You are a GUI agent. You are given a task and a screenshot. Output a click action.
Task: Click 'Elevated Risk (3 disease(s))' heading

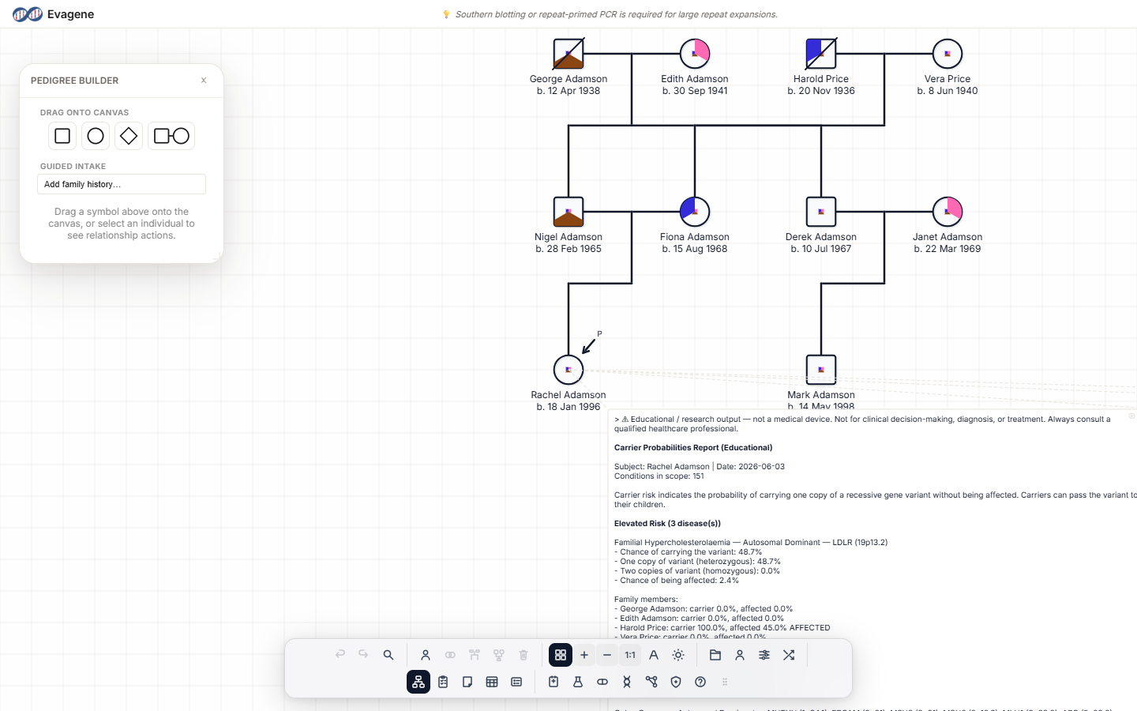pyautogui.click(x=667, y=523)
